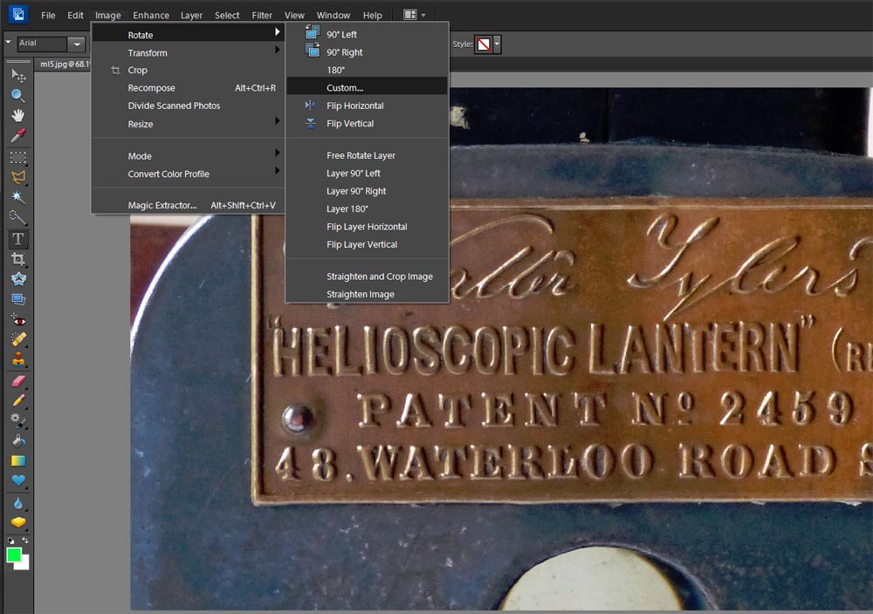This screenshot has height=614, width=873.
Task: Open the Help menu
Action: 373,15
